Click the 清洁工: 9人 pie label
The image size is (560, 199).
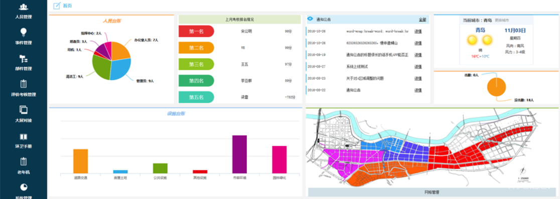pyautogui.click(x=74, y=76)
